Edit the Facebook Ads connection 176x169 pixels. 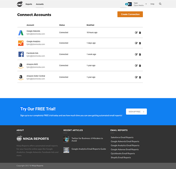pos(136,54)
